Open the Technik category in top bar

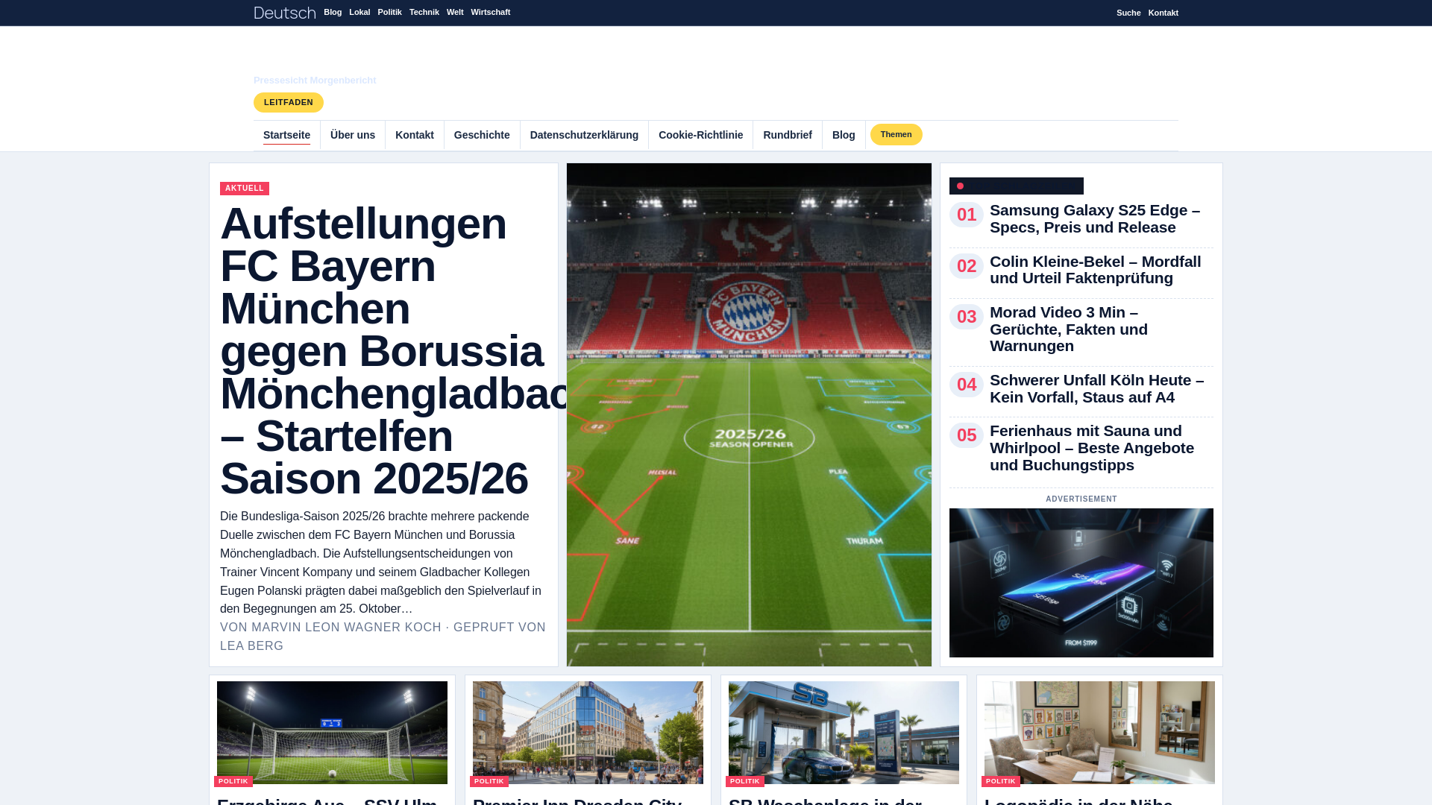424,13
